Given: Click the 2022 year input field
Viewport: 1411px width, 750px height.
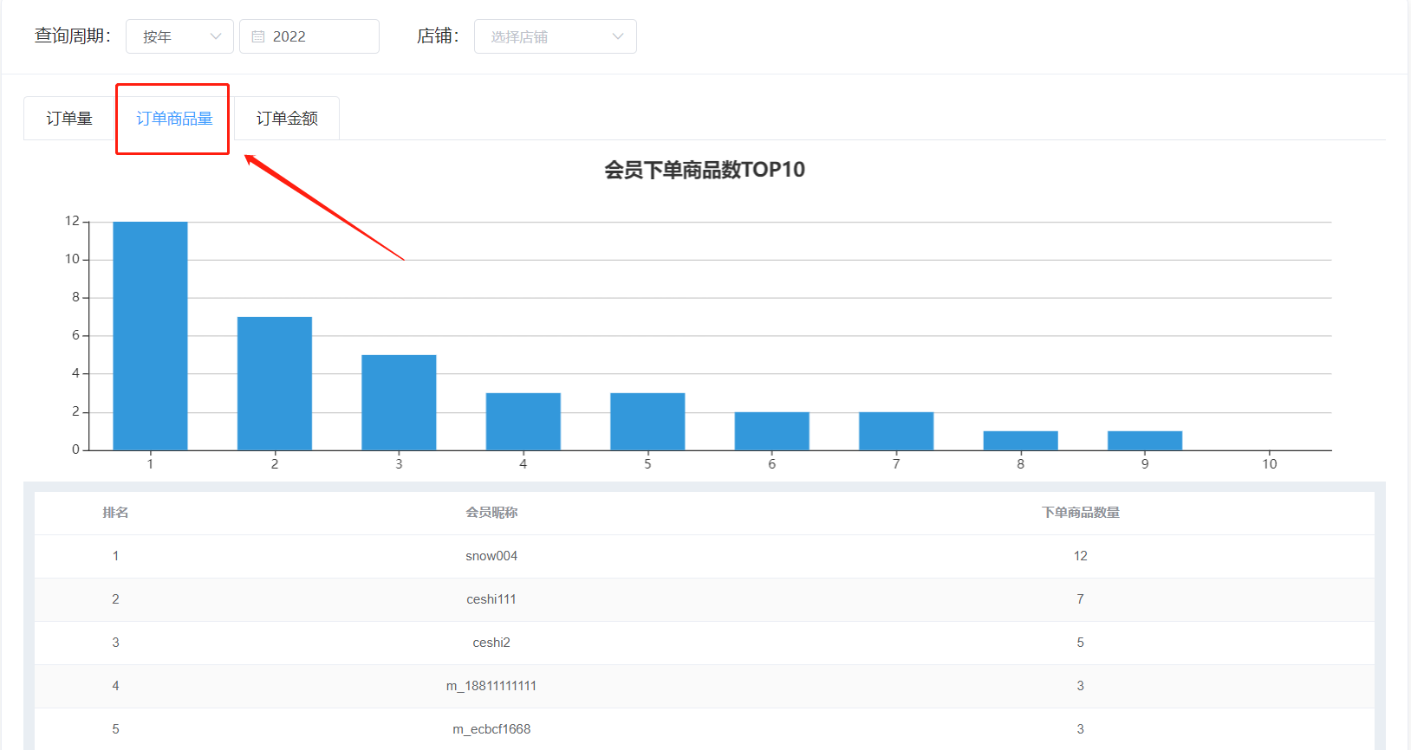Looking at the screenshot, I should pyautogui.click(x=309, y=36).
